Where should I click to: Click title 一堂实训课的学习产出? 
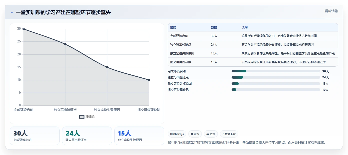click(63, 12)
